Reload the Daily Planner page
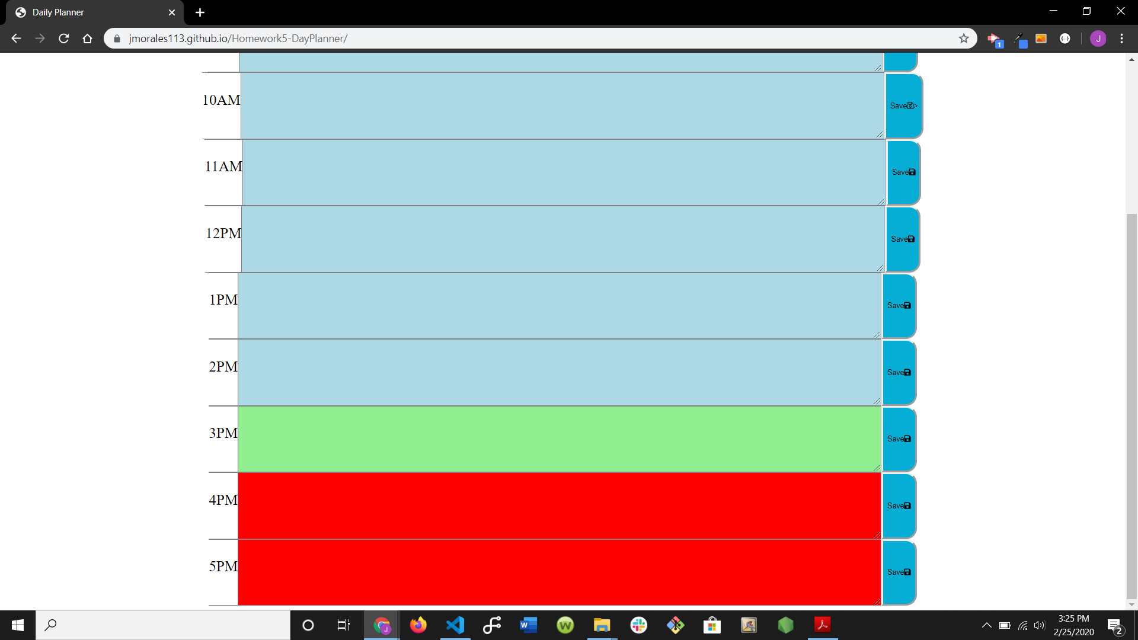This screenshot has width=1138, height=640. 64,39
